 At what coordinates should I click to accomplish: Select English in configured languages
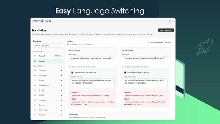(48, 56)
